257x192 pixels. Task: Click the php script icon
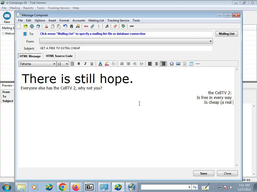coord(132,26)
